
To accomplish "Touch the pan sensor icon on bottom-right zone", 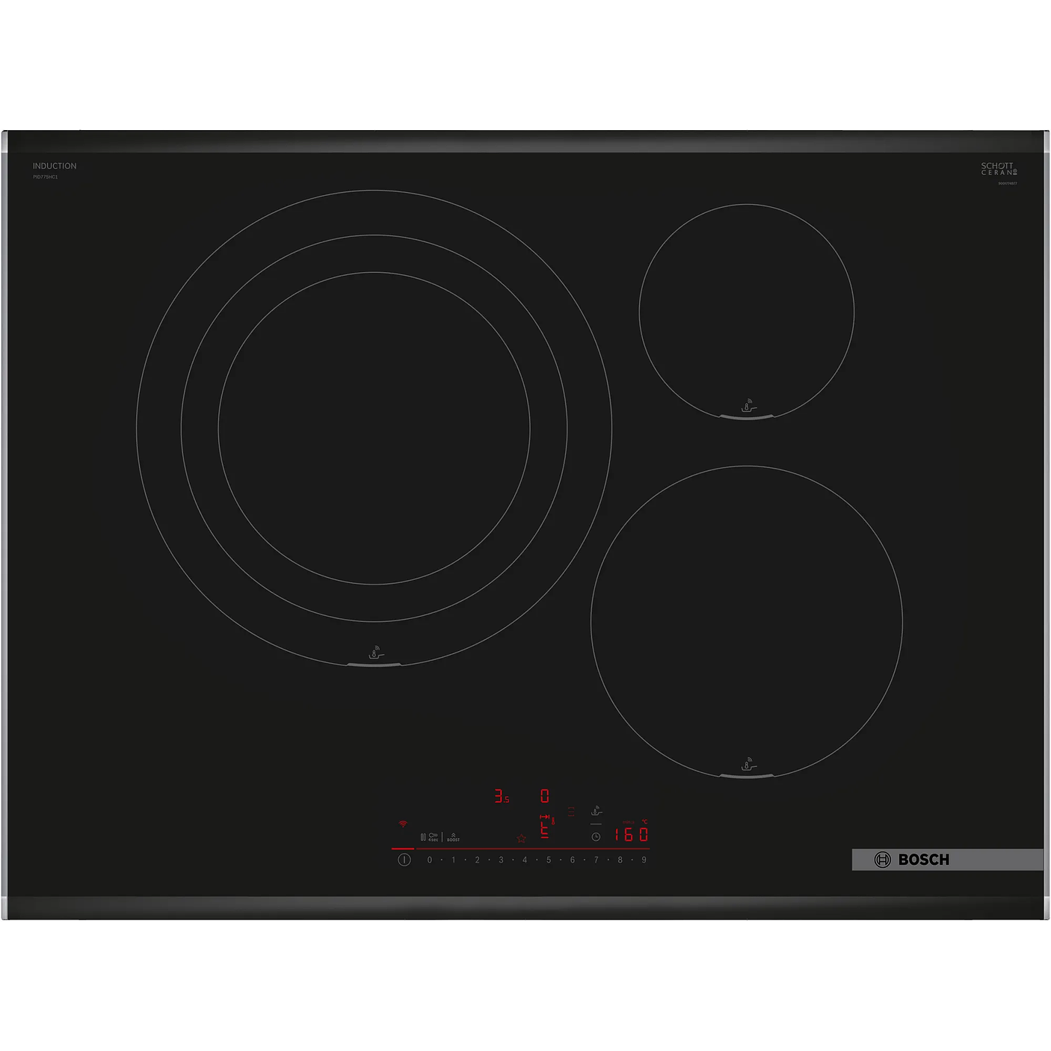I will point(748,764).
